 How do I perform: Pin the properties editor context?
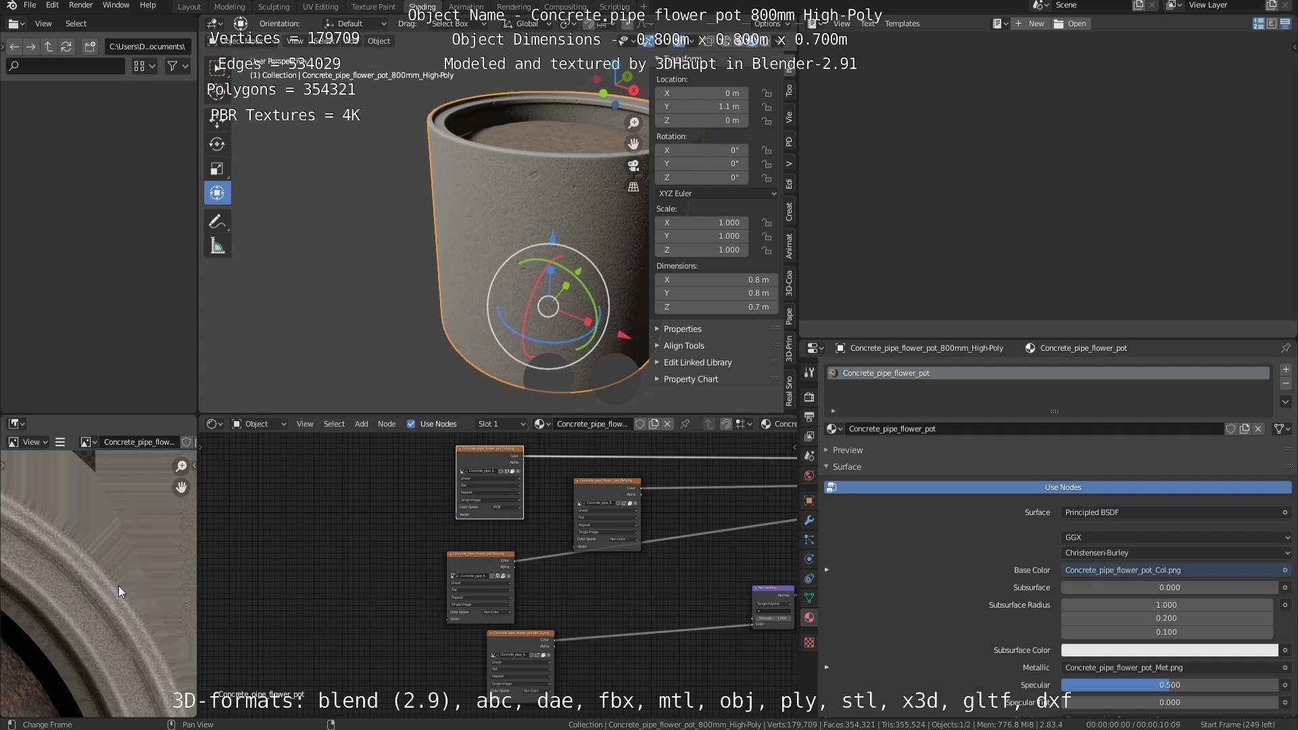pyautogui.click(x=1285, y=348)
